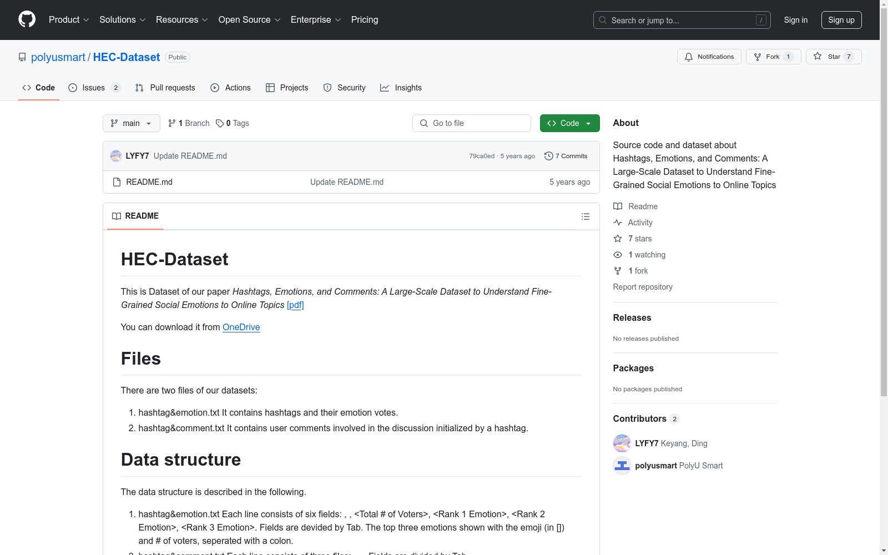Image resolution: width=888 pixels, height=555 pixels.
Task: Open the README.md file link
Action: [149, 182]
